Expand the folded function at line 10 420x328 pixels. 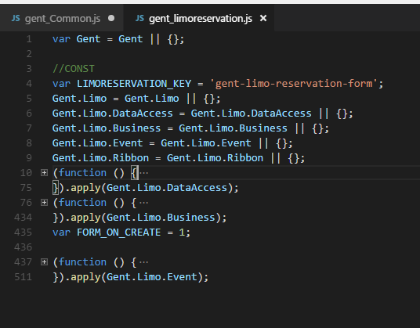point(44,173)
